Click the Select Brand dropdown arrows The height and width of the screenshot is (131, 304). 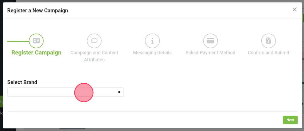119,92
